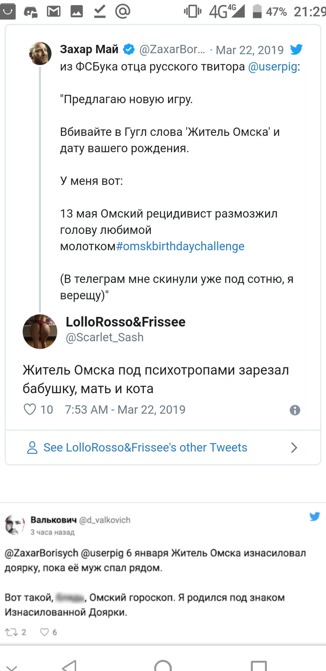Image resolution: width=326 pixels, height=671 pixels.
Task: Tap the retweet icon under Валькович's tweet
Action: pos(10,632)
